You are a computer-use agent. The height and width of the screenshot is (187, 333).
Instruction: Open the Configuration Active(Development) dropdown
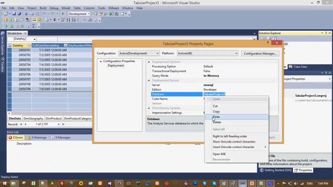(157, 54)
